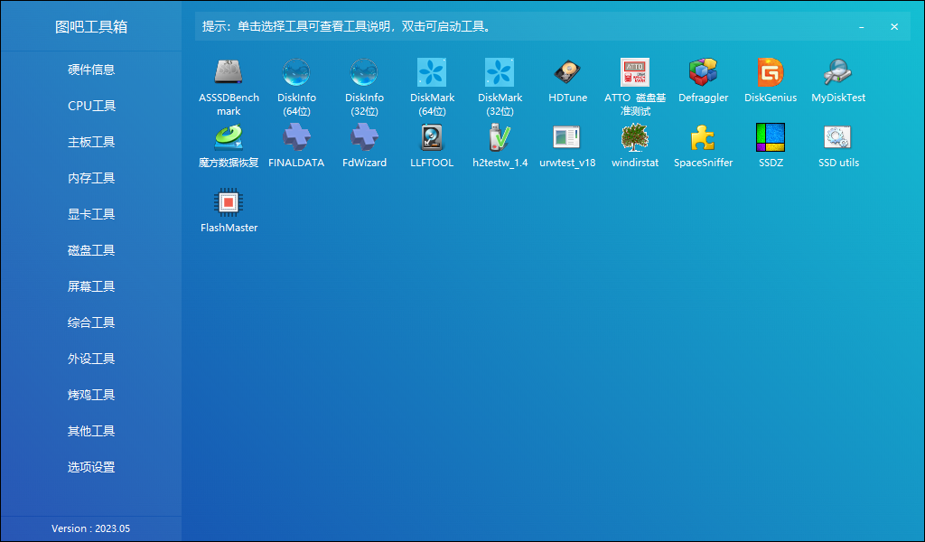Launch Defraggler defragmentation tool
This screenshot has width=925, height=542.
click(x=703, y=81)
